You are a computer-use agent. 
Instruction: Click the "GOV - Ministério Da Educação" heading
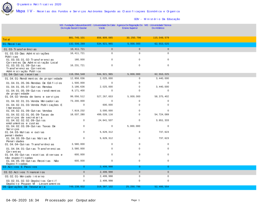point(157,19)
